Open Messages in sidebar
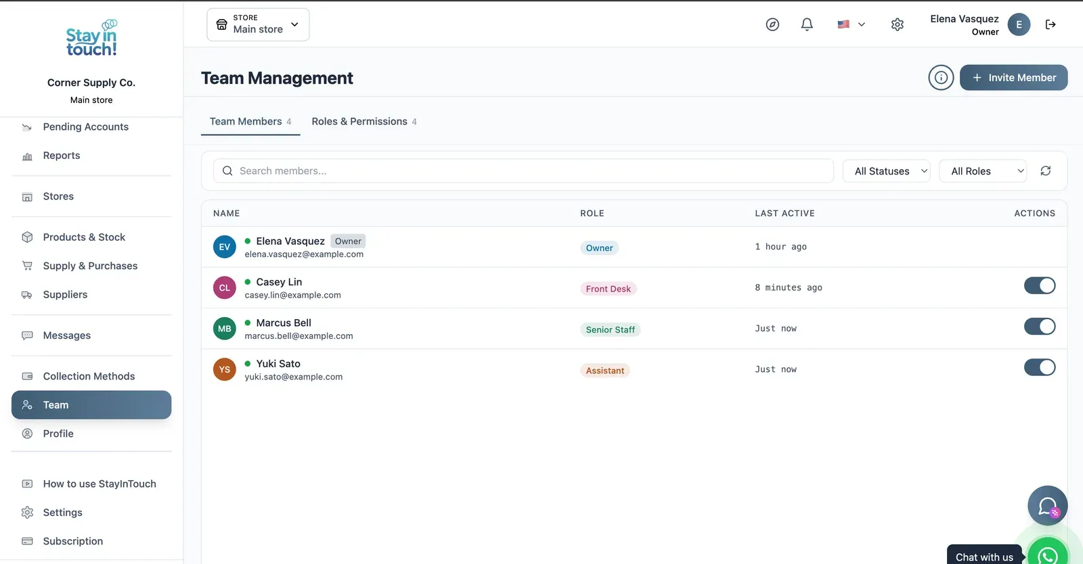Viewport: 1083px width, 564px height. (91, 335)
